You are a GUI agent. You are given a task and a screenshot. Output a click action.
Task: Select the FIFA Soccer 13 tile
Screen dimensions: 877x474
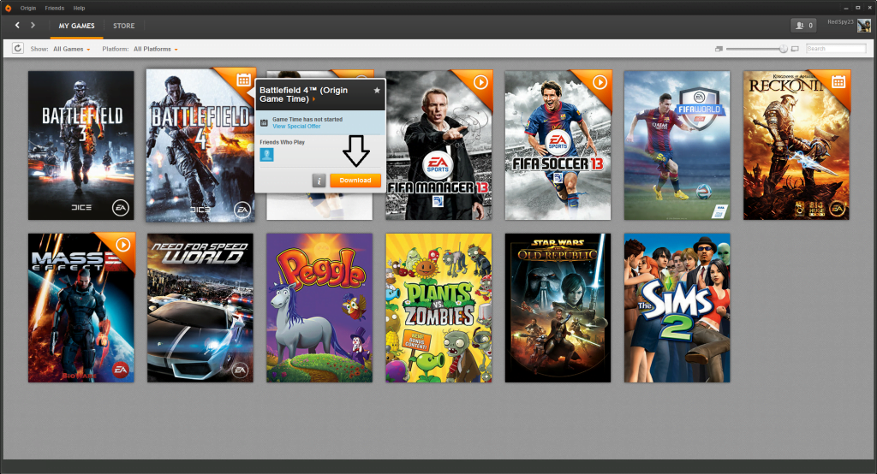(558, 145)
